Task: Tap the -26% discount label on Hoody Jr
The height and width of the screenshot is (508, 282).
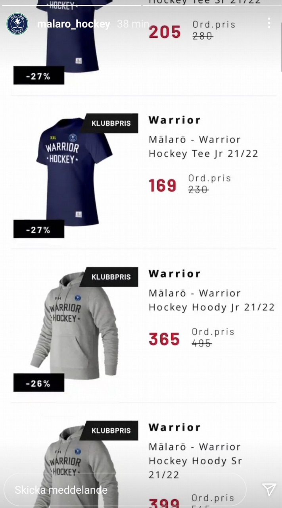Action: point(38,383)
